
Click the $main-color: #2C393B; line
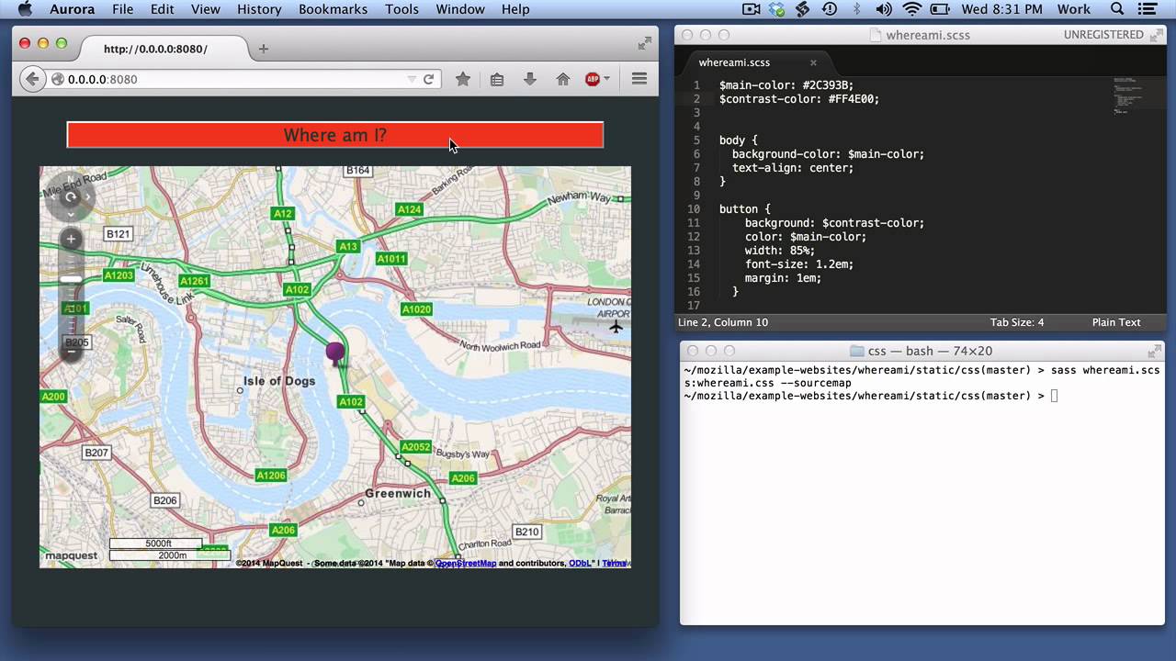(786, 85)
